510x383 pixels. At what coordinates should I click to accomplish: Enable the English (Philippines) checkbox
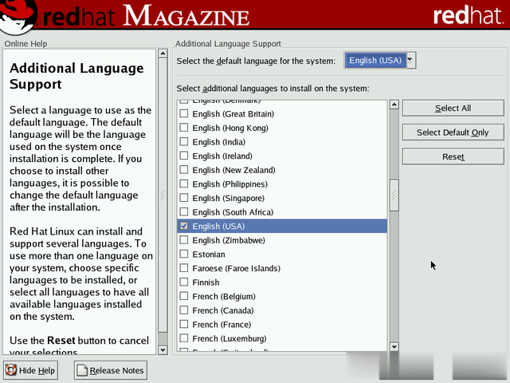pos(184,184)
